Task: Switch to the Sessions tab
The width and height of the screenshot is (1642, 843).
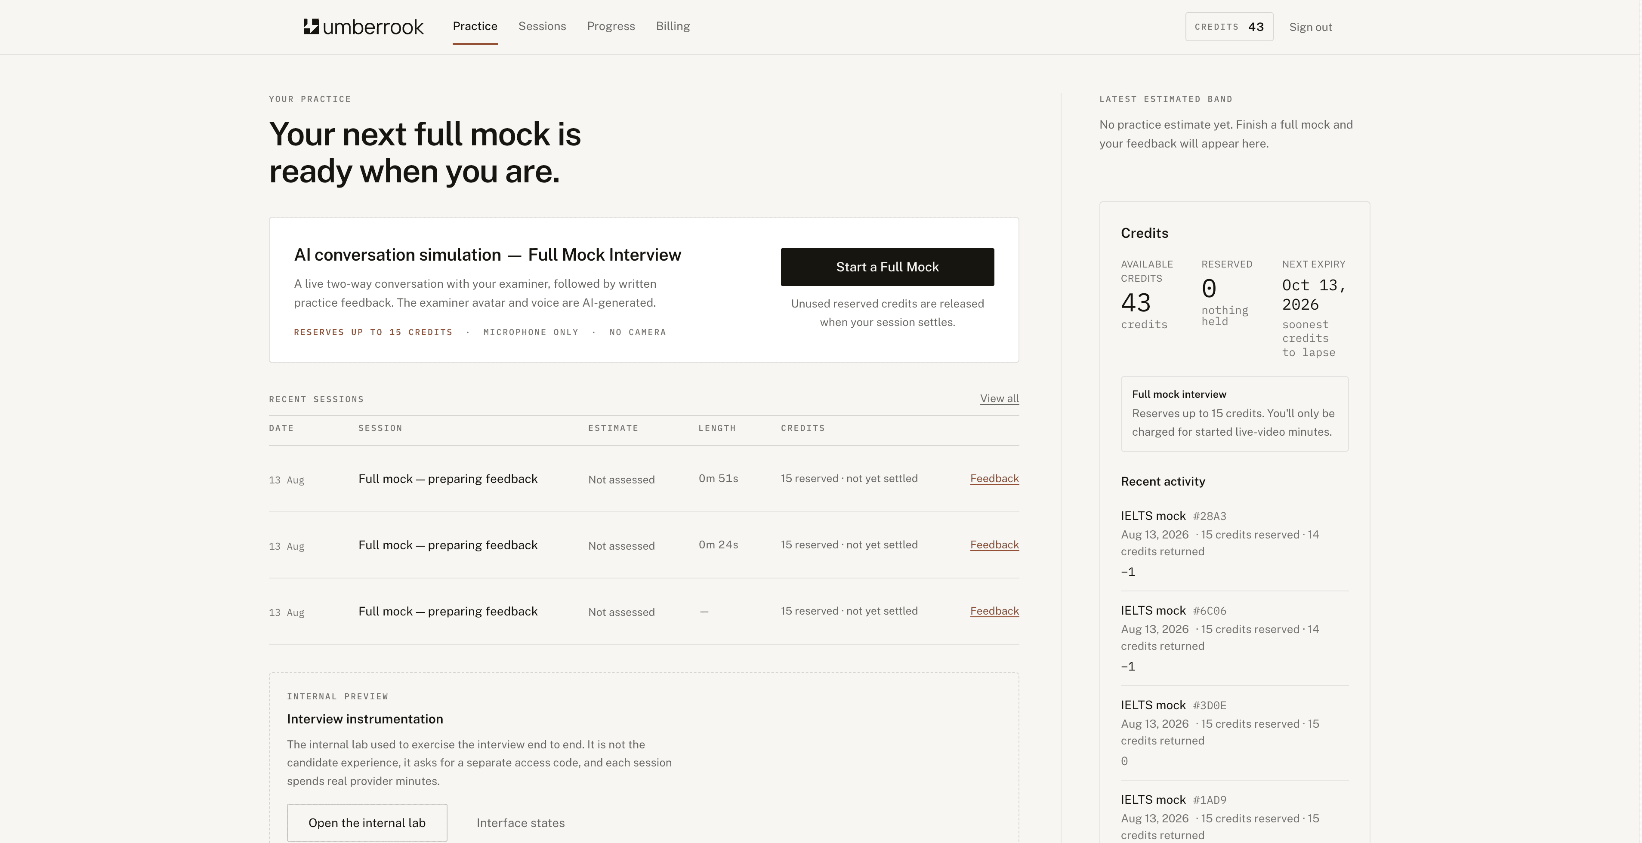Action: coord(542,26)
